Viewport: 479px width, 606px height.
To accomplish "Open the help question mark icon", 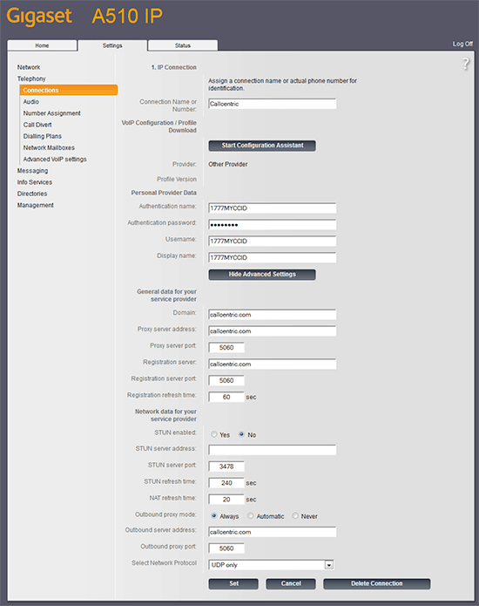I will click(466, 64).
